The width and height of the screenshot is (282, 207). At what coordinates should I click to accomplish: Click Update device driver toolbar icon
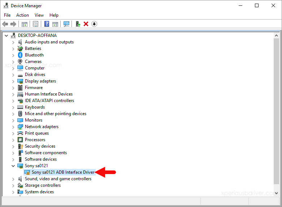78,24
